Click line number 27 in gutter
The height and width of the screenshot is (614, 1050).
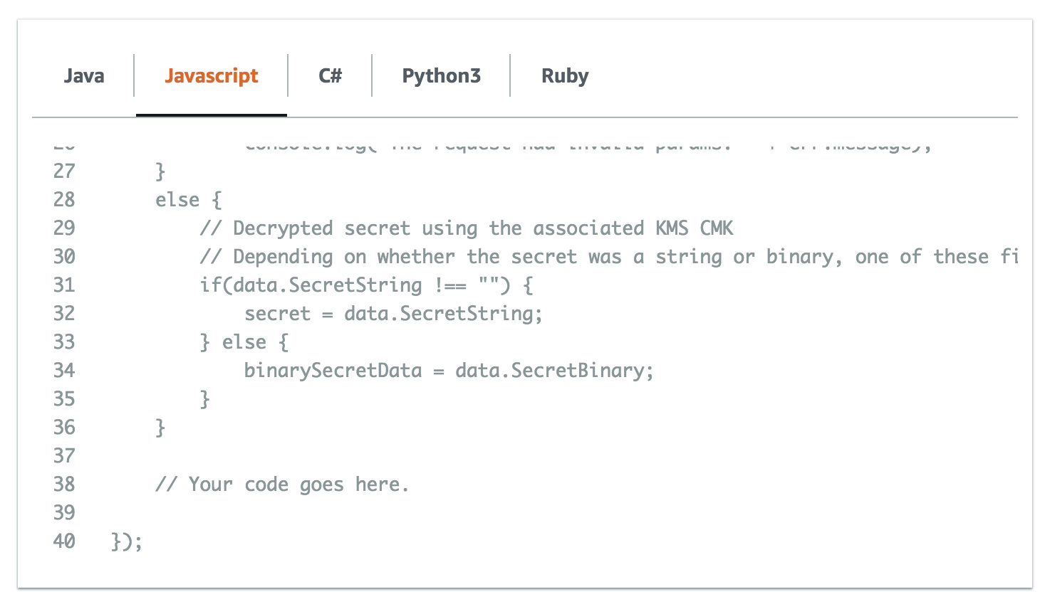(x=64, y=171)
